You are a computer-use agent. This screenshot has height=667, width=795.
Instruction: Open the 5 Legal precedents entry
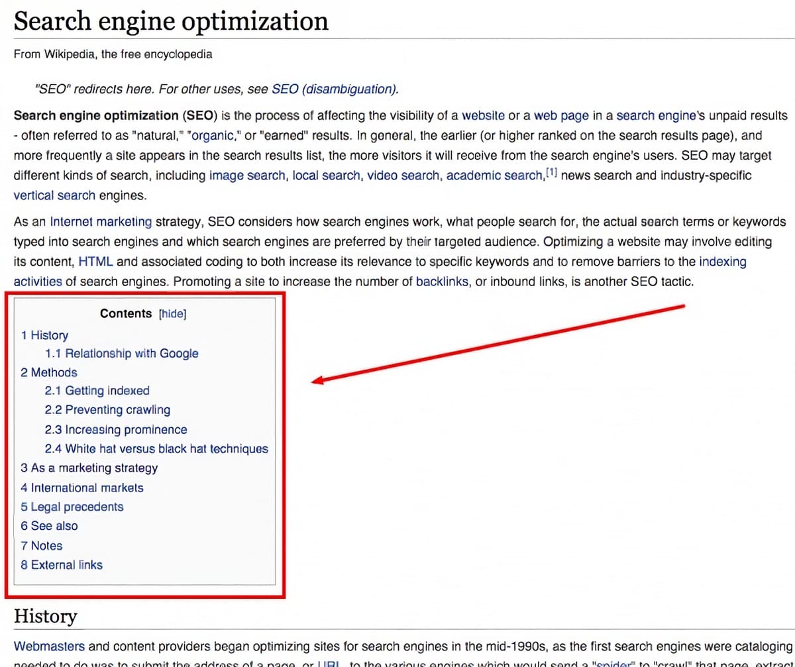pyautogui.click(x=72, y=507)
